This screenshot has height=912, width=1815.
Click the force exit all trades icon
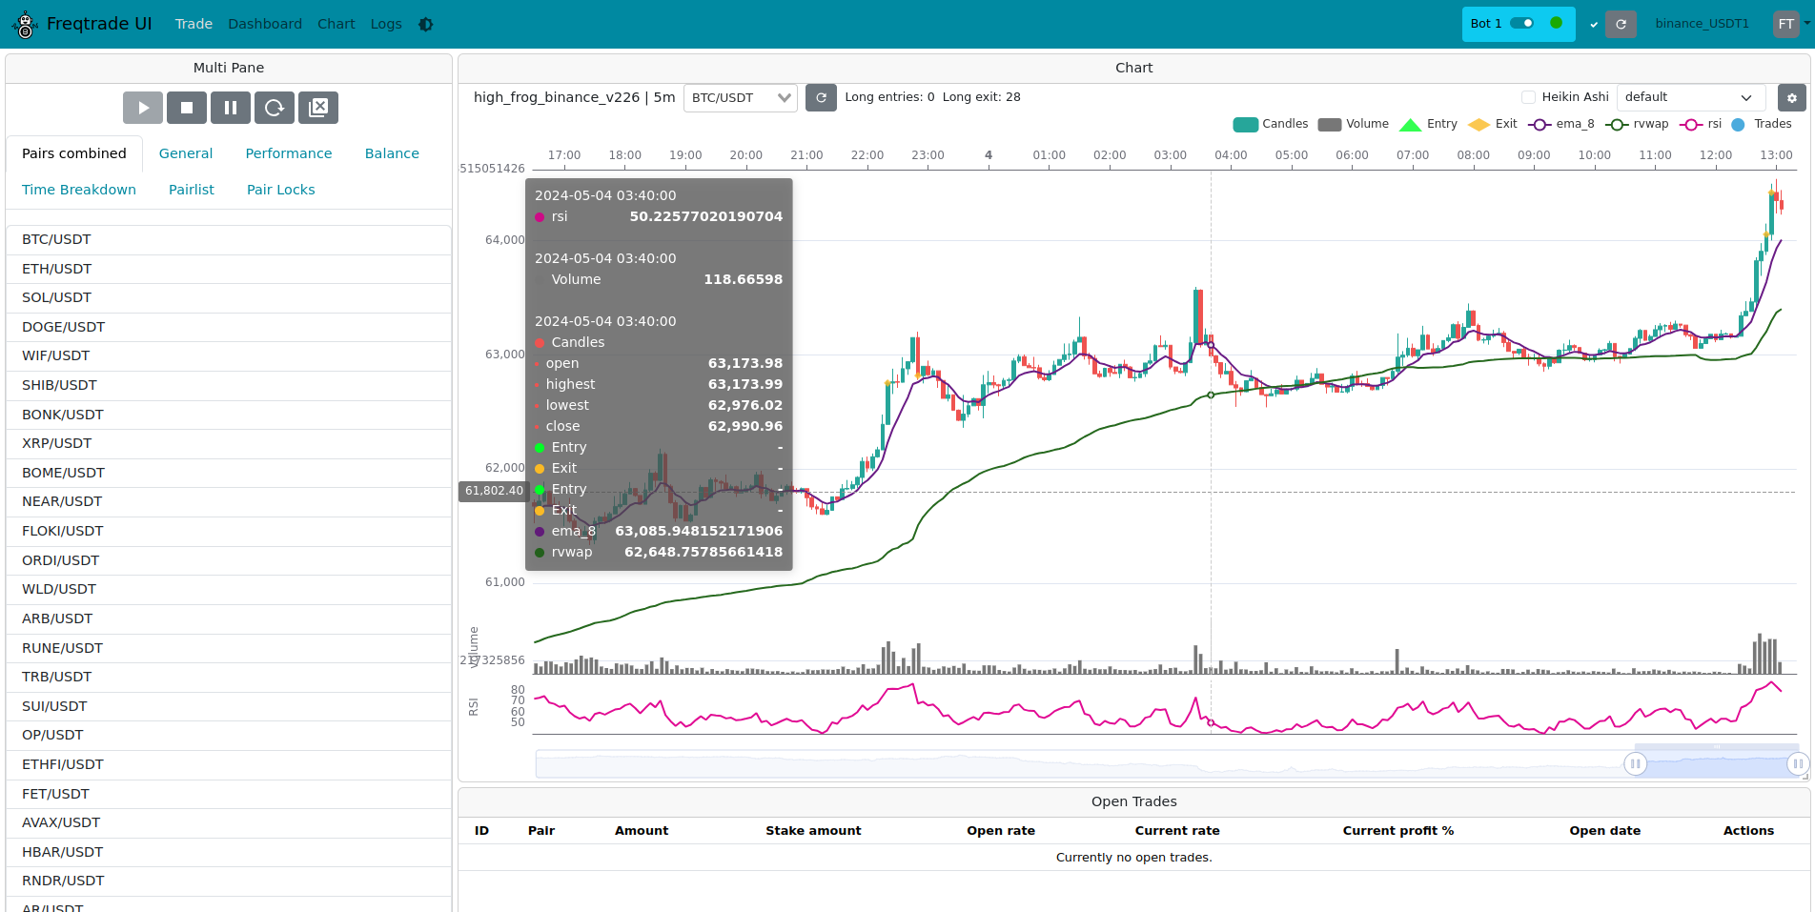pos(318,108)
